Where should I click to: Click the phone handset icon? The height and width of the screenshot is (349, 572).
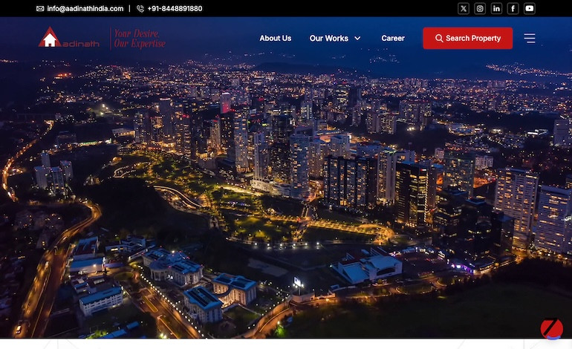pos(140,9)
